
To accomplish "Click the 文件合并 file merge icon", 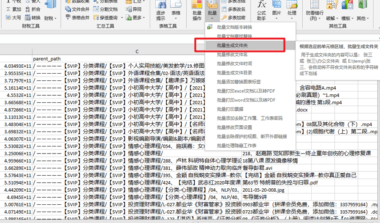I will (x=68, y=9).
